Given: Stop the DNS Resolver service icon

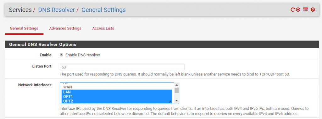Looking at the screenshot, I should [x=298, y=10].
